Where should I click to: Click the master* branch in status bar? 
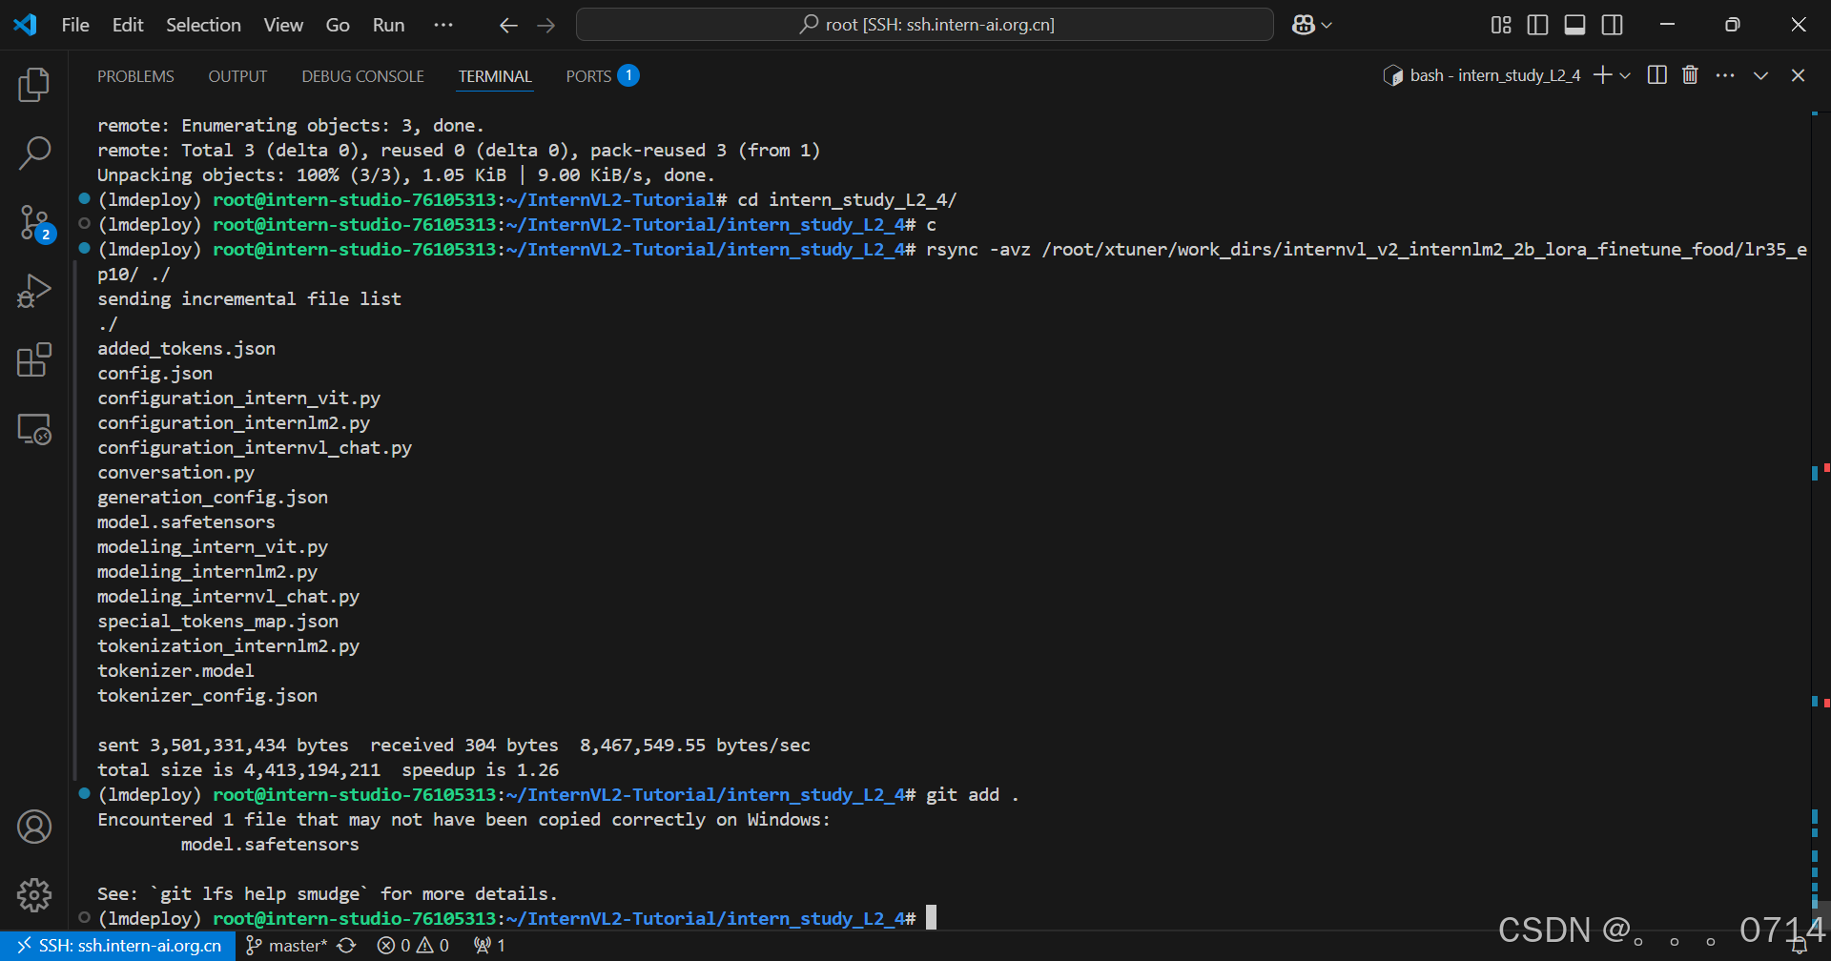(286, 946)
